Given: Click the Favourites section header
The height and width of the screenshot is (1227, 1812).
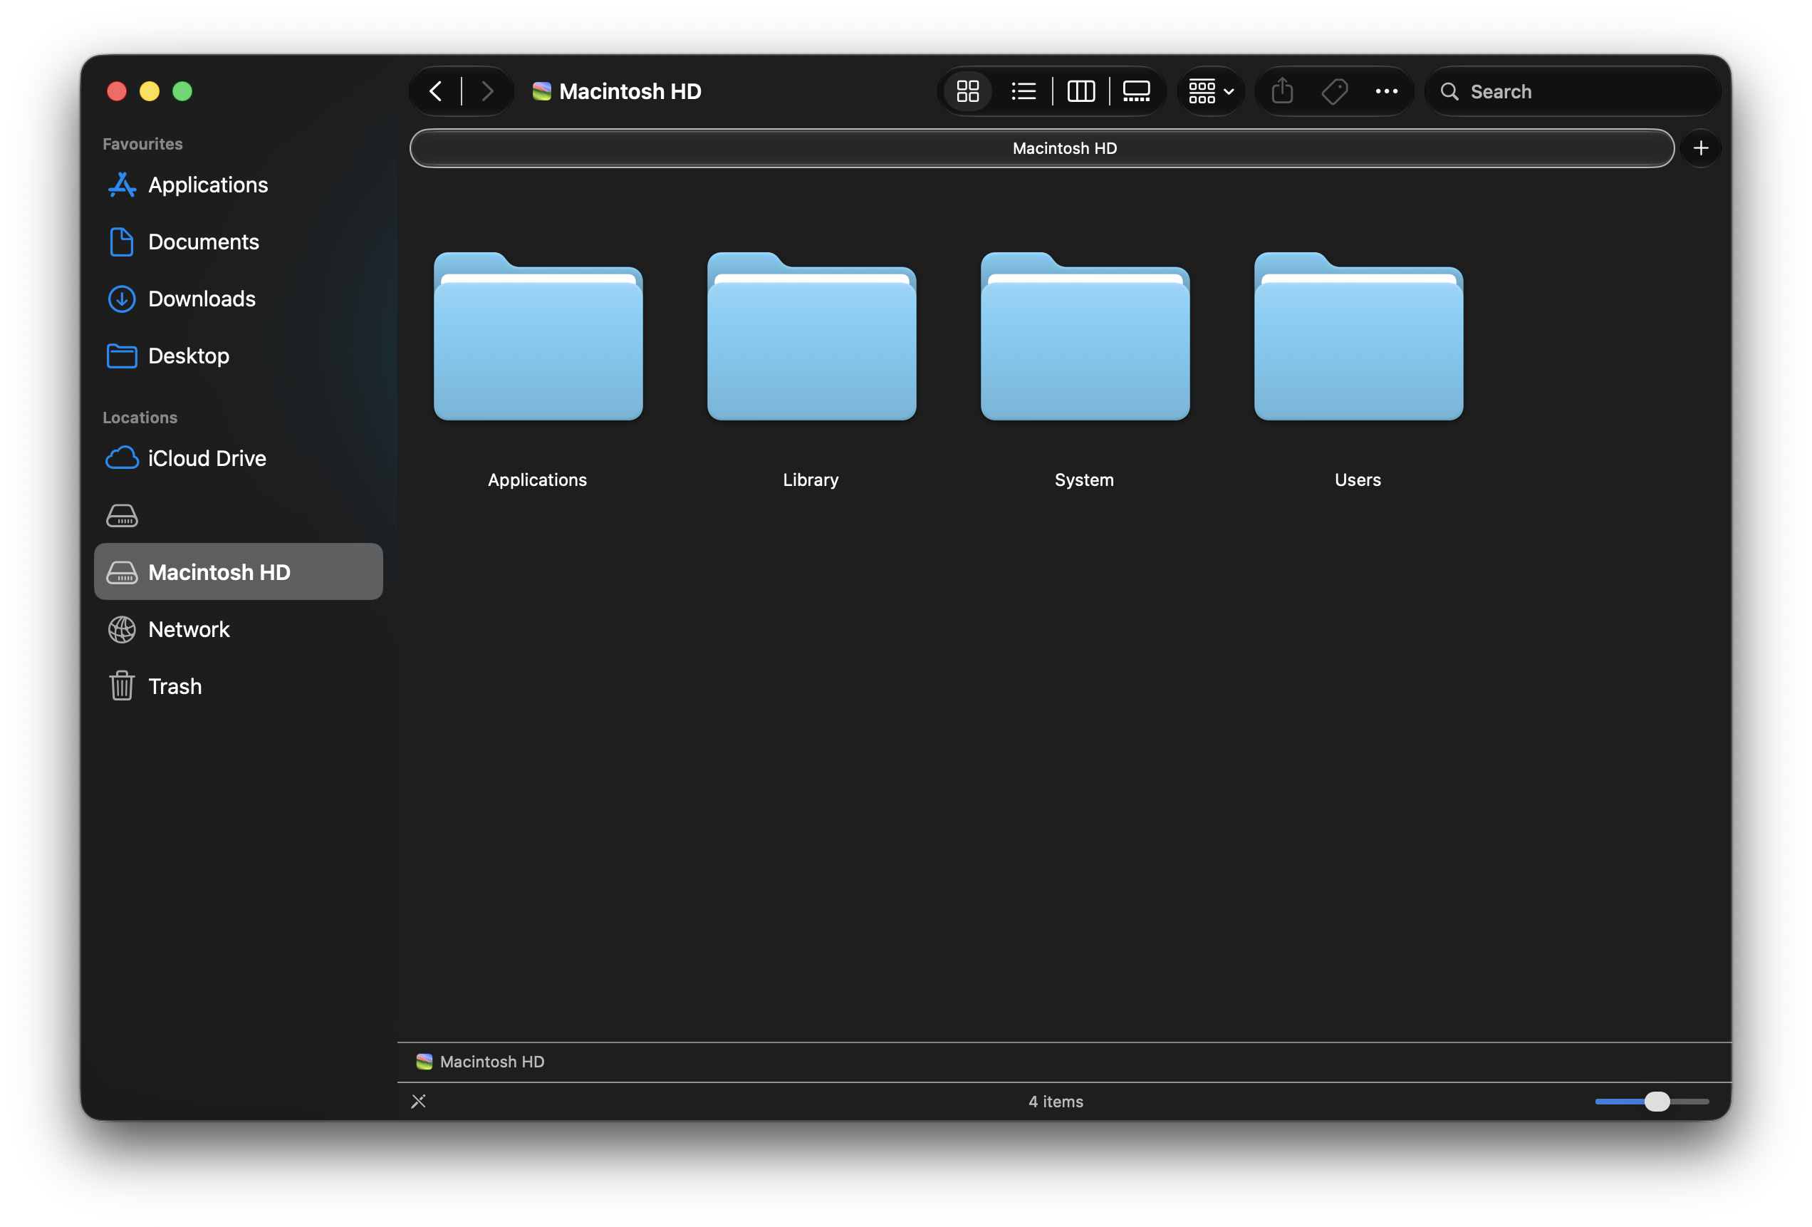Looking at the screenshot, I should point(142,143).
